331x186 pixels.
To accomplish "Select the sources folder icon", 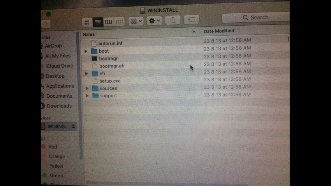I will coord(95,88).
